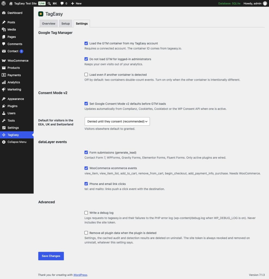This screenshot has height=279, width=269.
Task: Switch to the Setup tab
Action: [66, 24]
